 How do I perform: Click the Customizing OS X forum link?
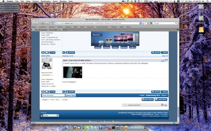(x=153, y=95)
